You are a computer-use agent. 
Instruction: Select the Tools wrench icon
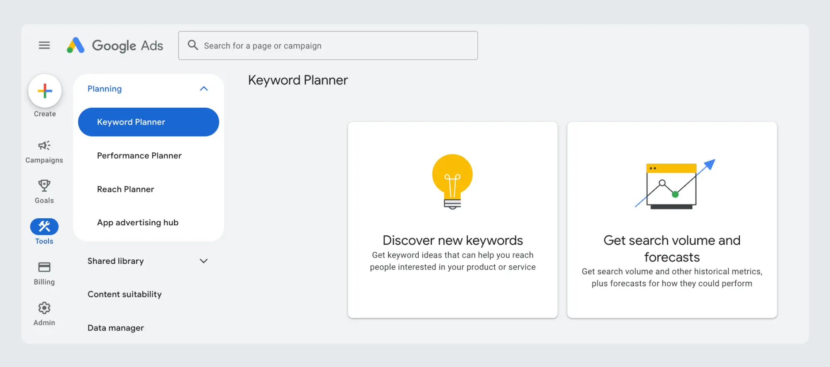(44, 227)
